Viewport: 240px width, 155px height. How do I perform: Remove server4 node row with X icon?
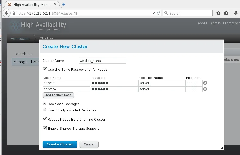205,89
